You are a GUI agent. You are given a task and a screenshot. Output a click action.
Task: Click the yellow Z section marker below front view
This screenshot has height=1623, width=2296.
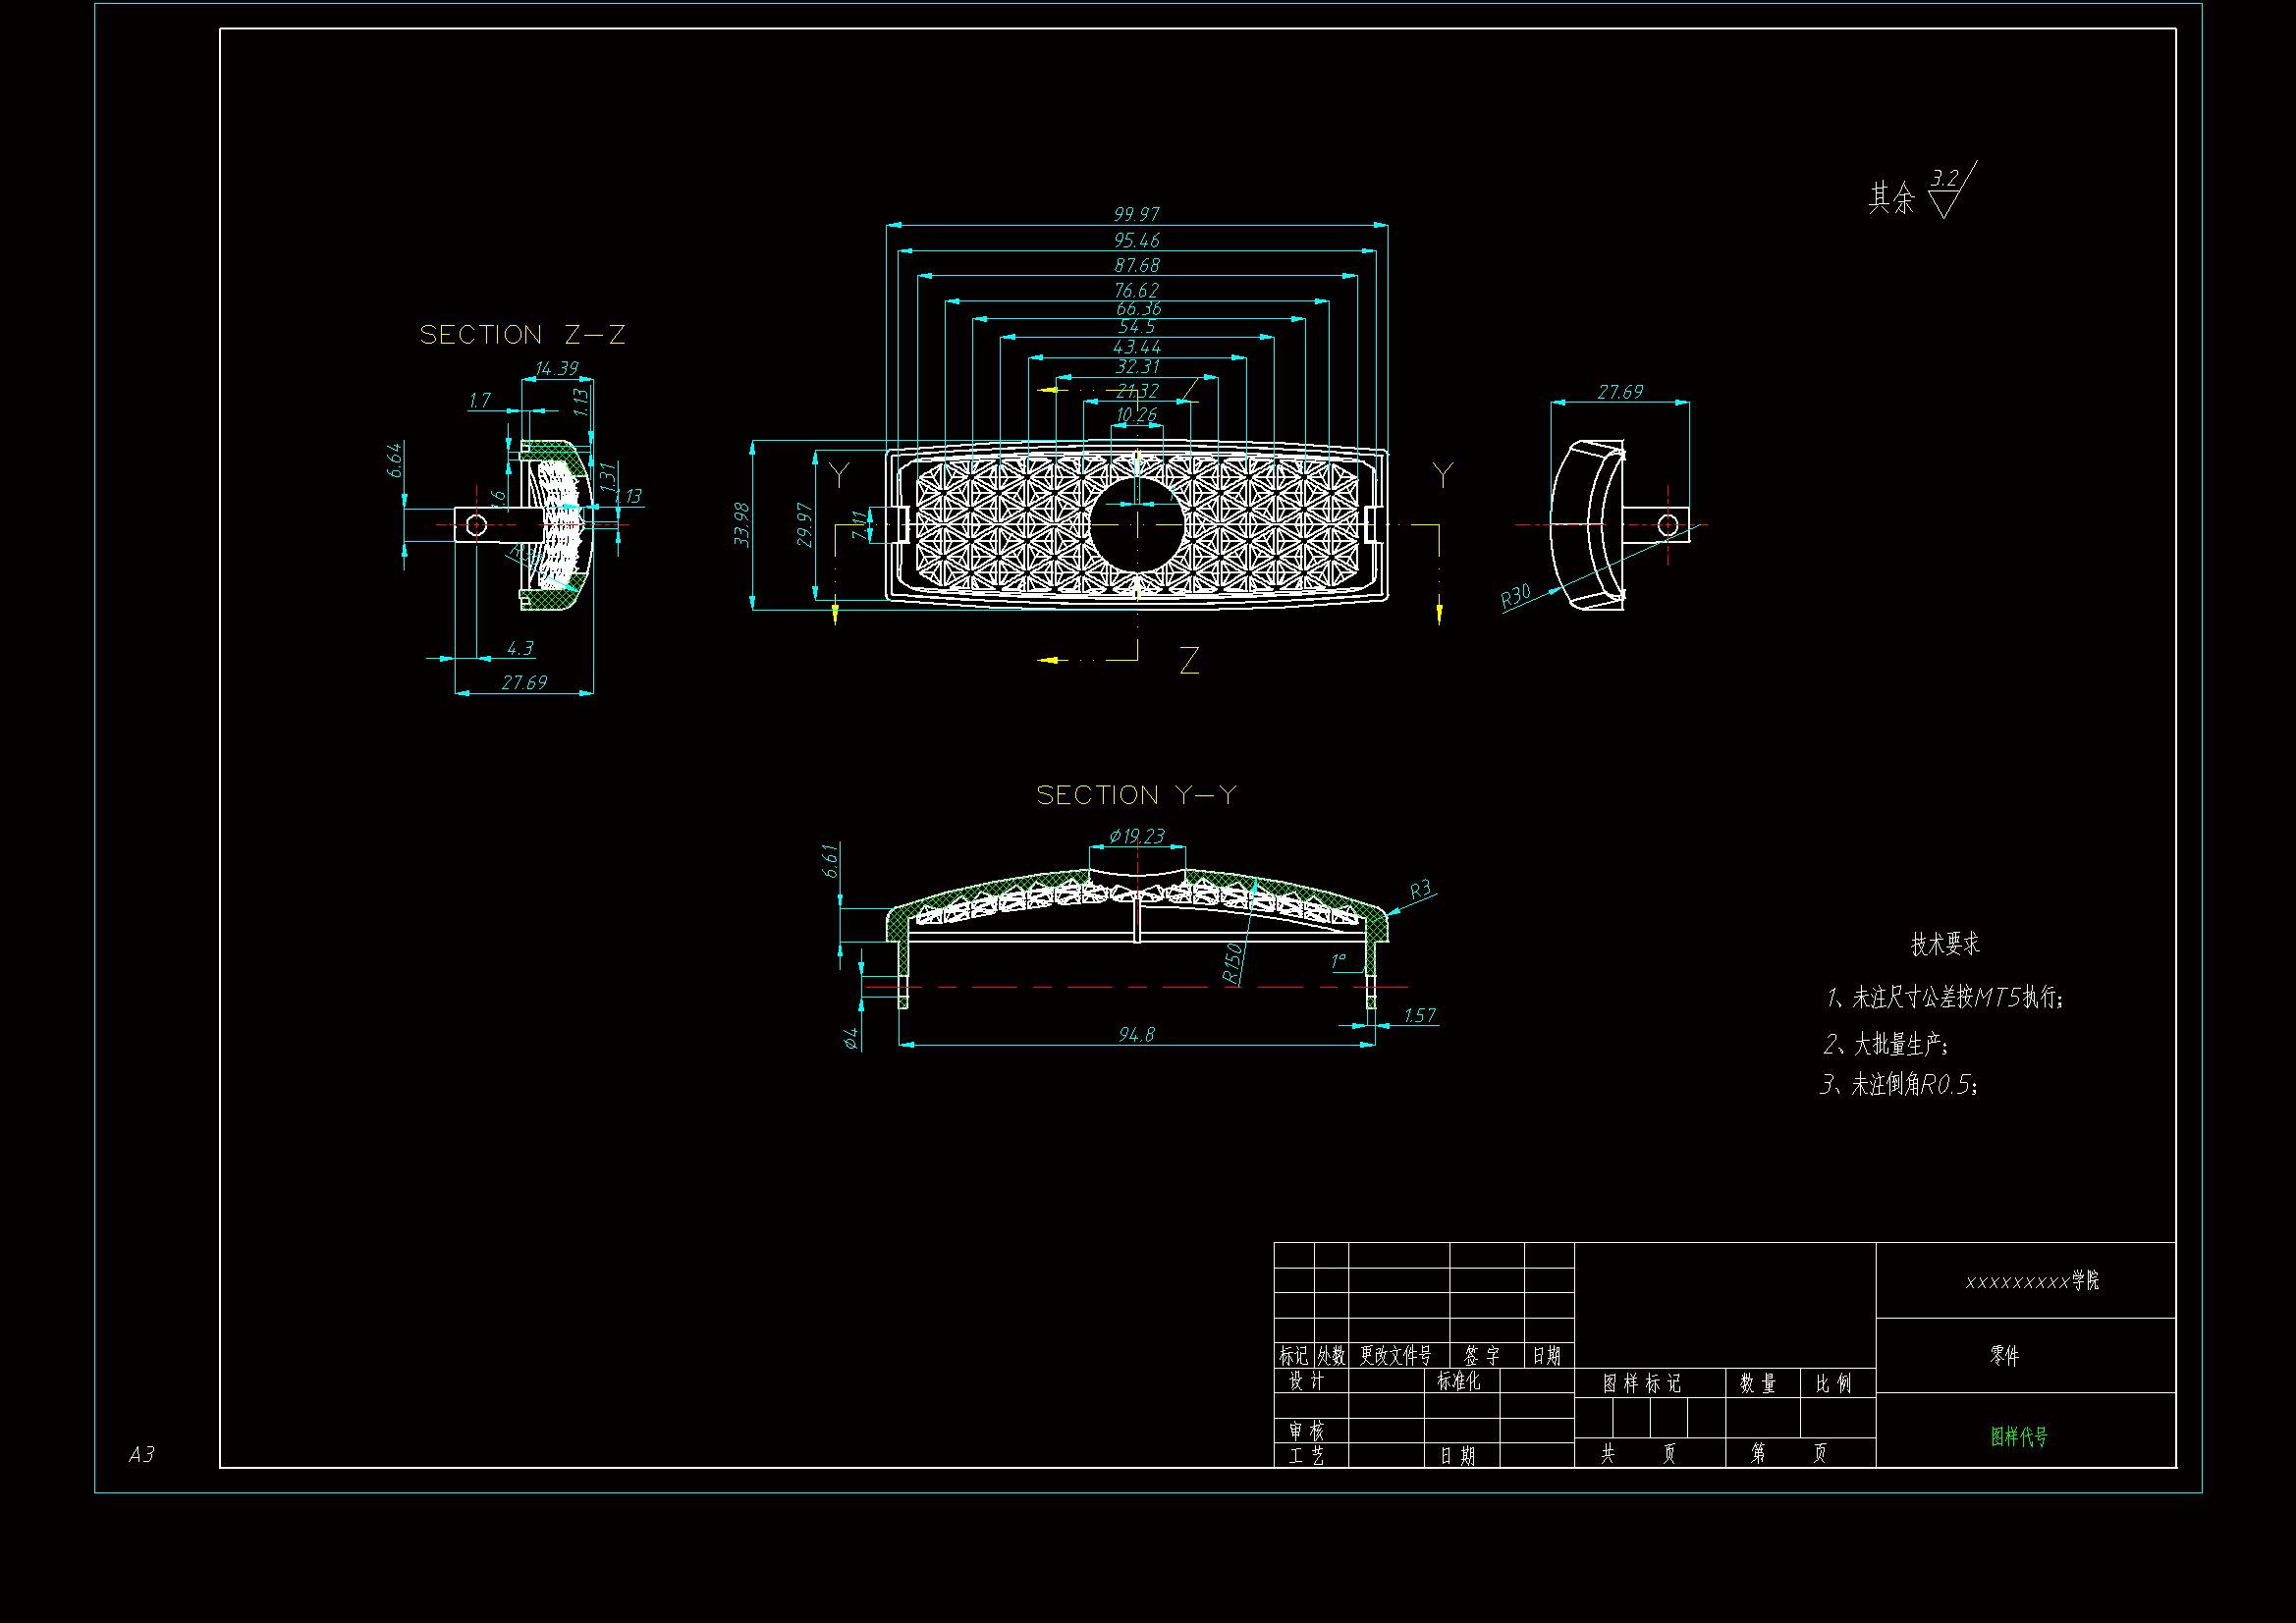point(1189,661)
